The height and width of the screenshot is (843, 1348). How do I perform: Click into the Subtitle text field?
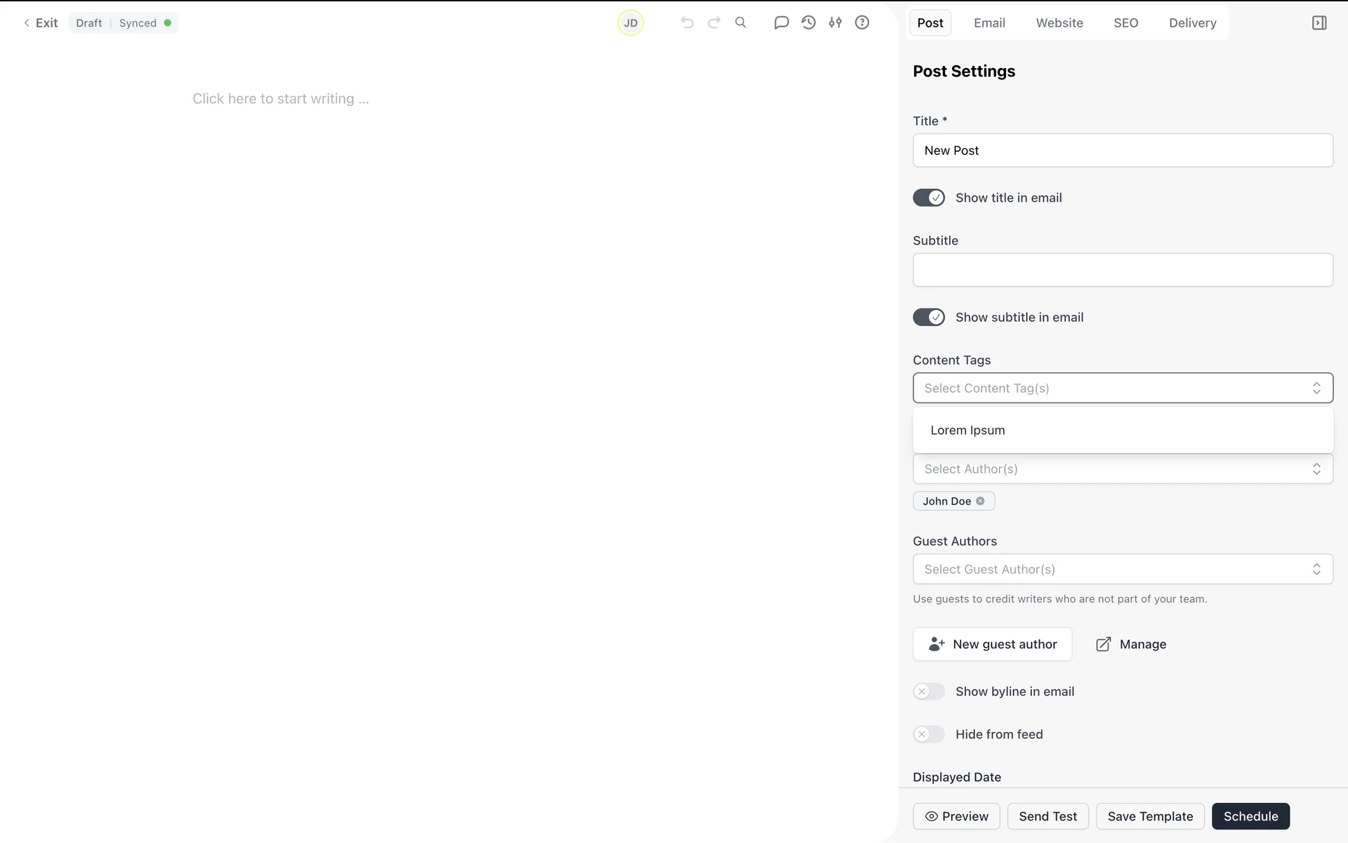click(1122, 270)
